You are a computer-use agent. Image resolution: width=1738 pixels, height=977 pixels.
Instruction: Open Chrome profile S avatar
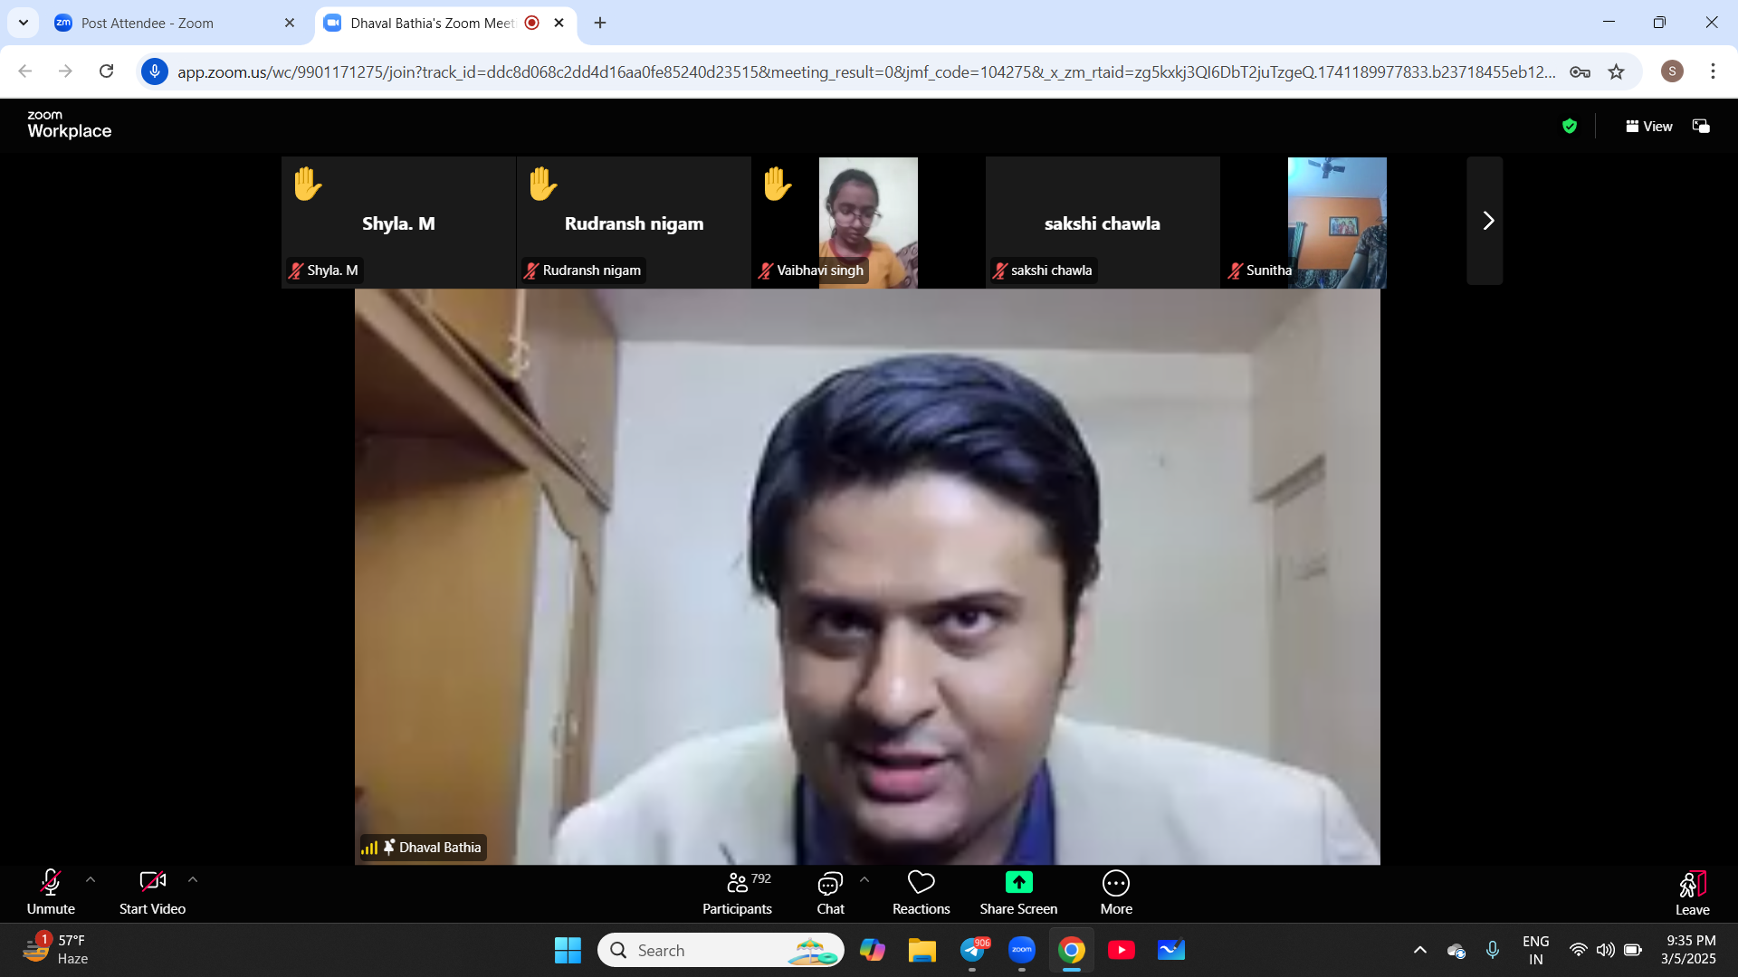(x=1672, y=71)
